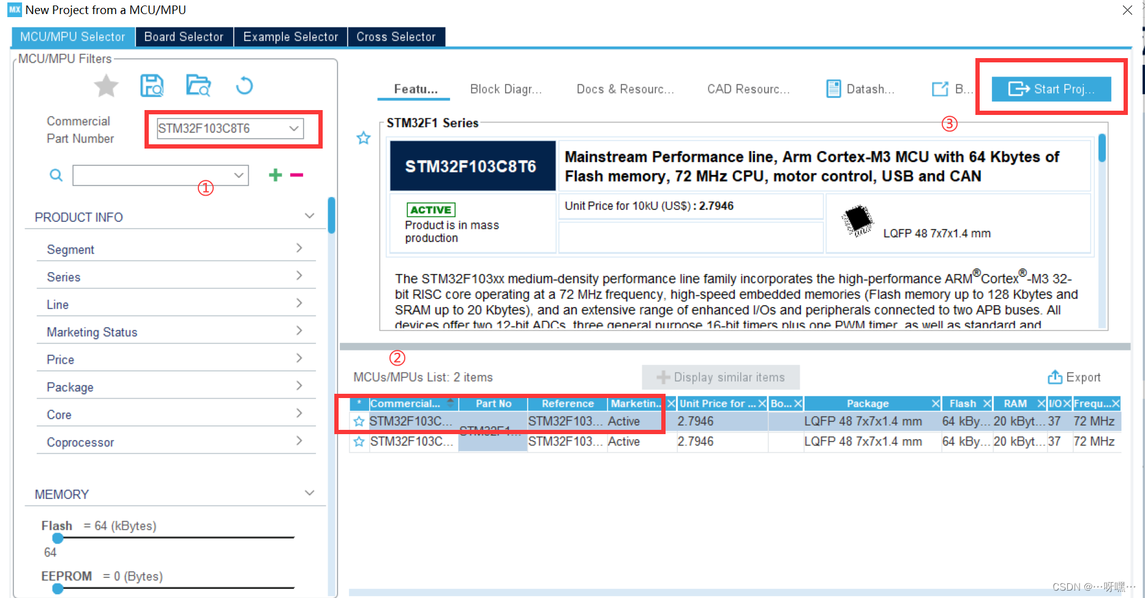This screenshot has height=598, width=1145.
Task: Open the Features tab
Action: (415, 89)
